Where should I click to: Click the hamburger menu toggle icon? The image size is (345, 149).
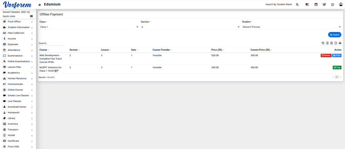pyautogui.click(x=40, y=5)
